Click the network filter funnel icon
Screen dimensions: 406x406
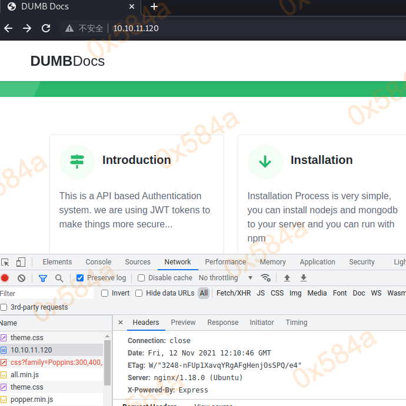[x=42, y=278]
